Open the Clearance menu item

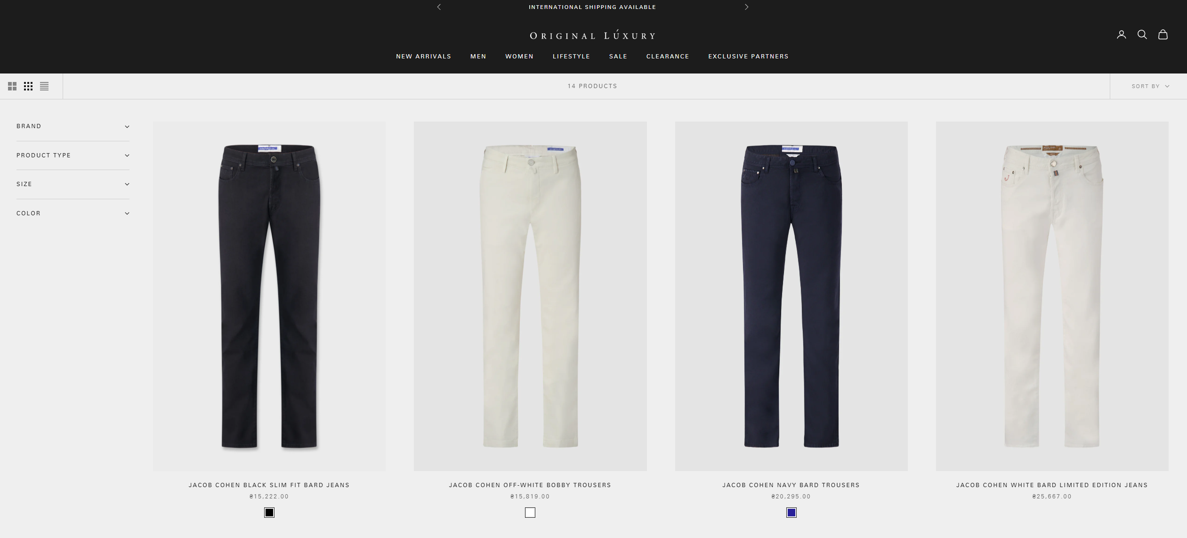coord(668,56)
